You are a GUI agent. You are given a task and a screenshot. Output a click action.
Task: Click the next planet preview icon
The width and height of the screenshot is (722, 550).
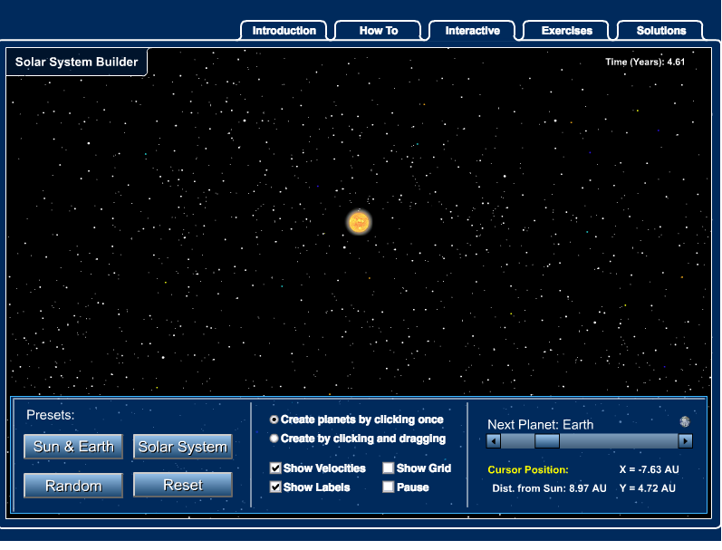tap(685, 421)
